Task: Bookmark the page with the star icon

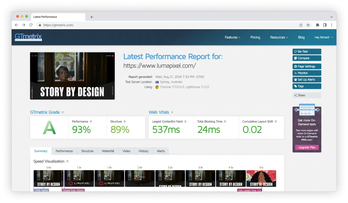Action: click(x=308, y=25)
